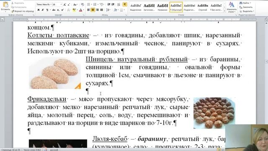Image resolution: width=268 pixels, height=151 pixels.
Task: Open the Найти find dropdown arrow
Action: pyautogui.click(x=250, y=3)
